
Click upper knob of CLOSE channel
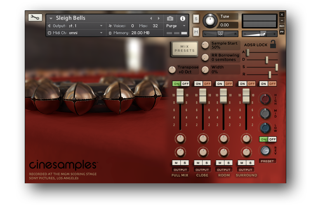pos(203,139)
